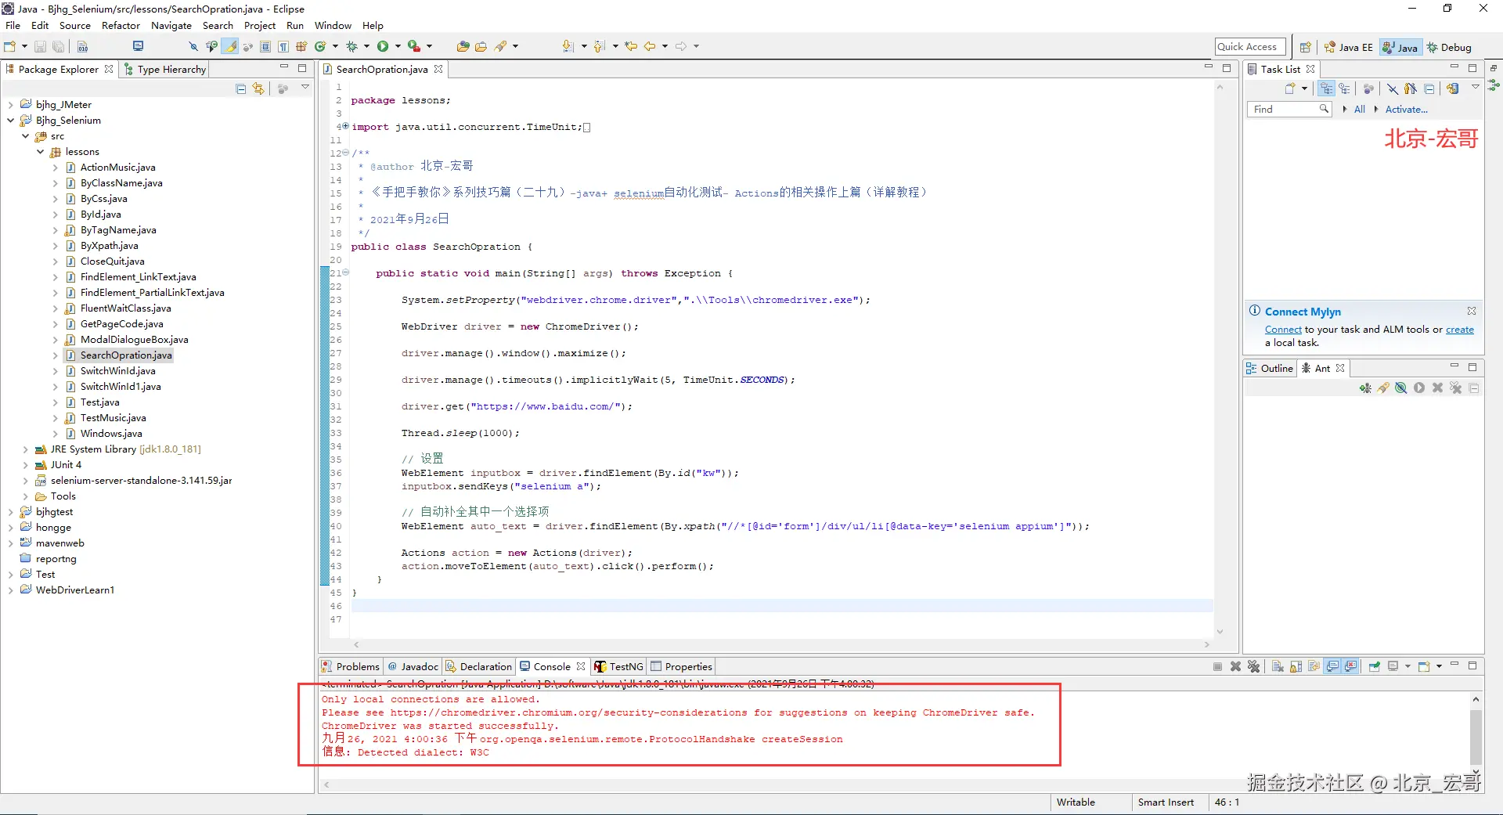The width and height of the screenshot is (1503, 815).
Task: Toggle Link with Editor in Package Explorer
Action: coord(258,89)
